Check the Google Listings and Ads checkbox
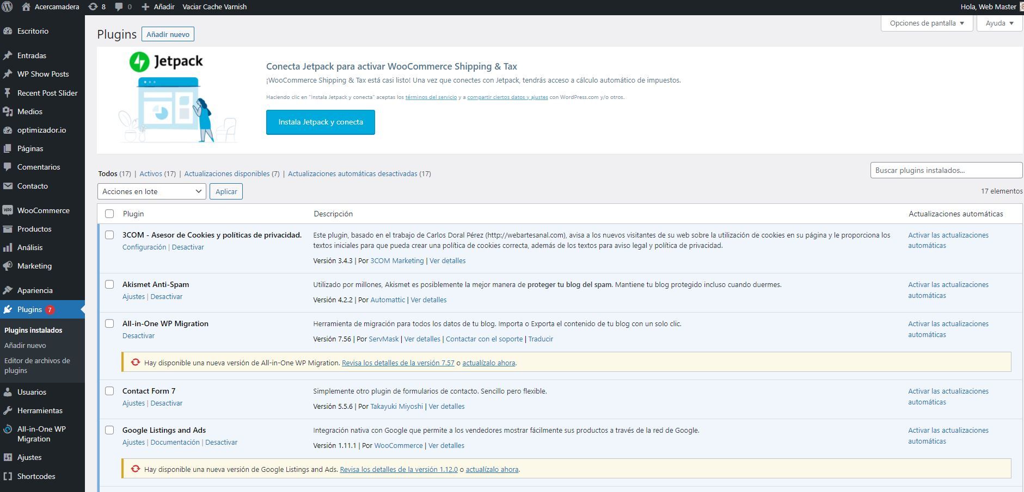This screenshot has height=492, width=1024. (x=109, y=430)
